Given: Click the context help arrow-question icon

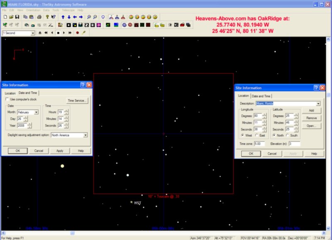Looking at the screenshot, I should pos(54,17).
